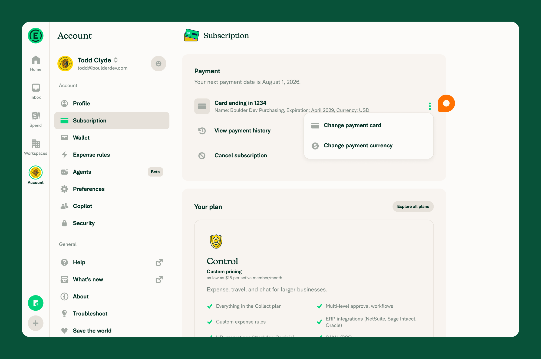Click the gray plus button

coord(36,323)
